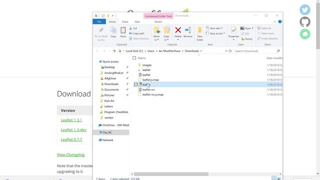The width and height of the screenshot is (320, 180).
Task: Select the images folder
Action: coord(147,65)
